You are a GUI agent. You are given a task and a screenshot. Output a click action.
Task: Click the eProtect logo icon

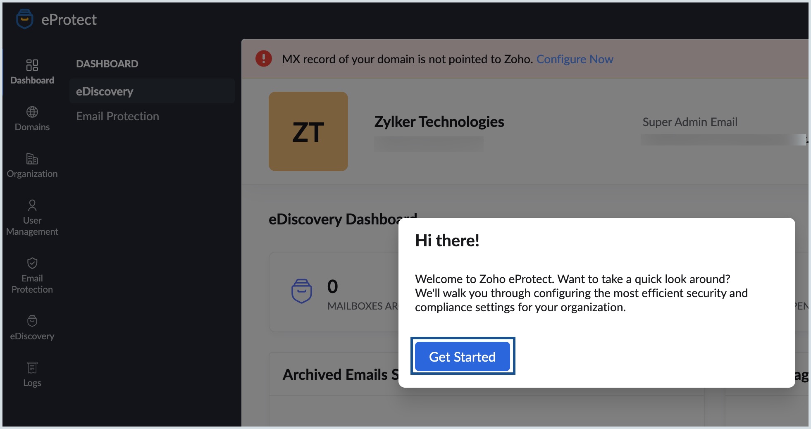24,19
